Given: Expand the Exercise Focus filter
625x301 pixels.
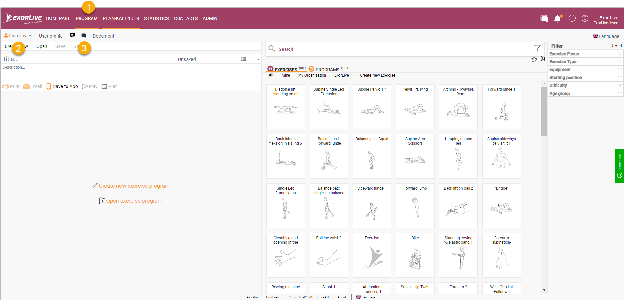Looking at the screenshot, I should [585, 54].
